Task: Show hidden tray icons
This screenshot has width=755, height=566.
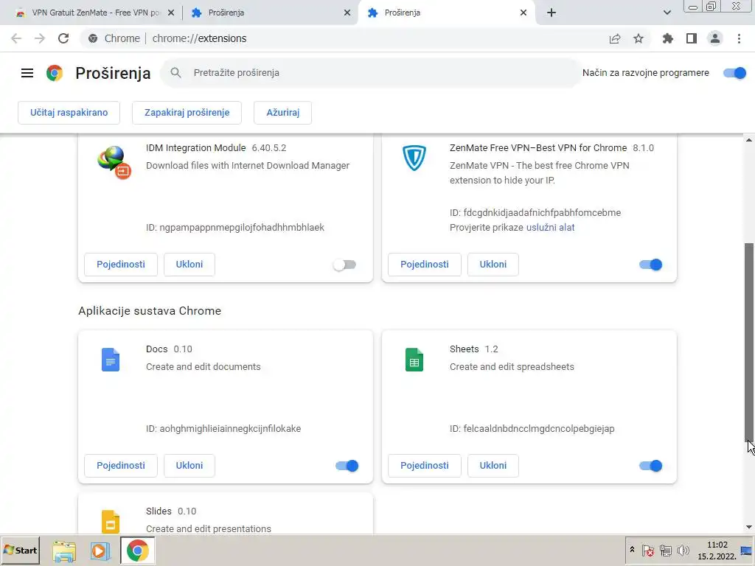Action: (632, 550)
